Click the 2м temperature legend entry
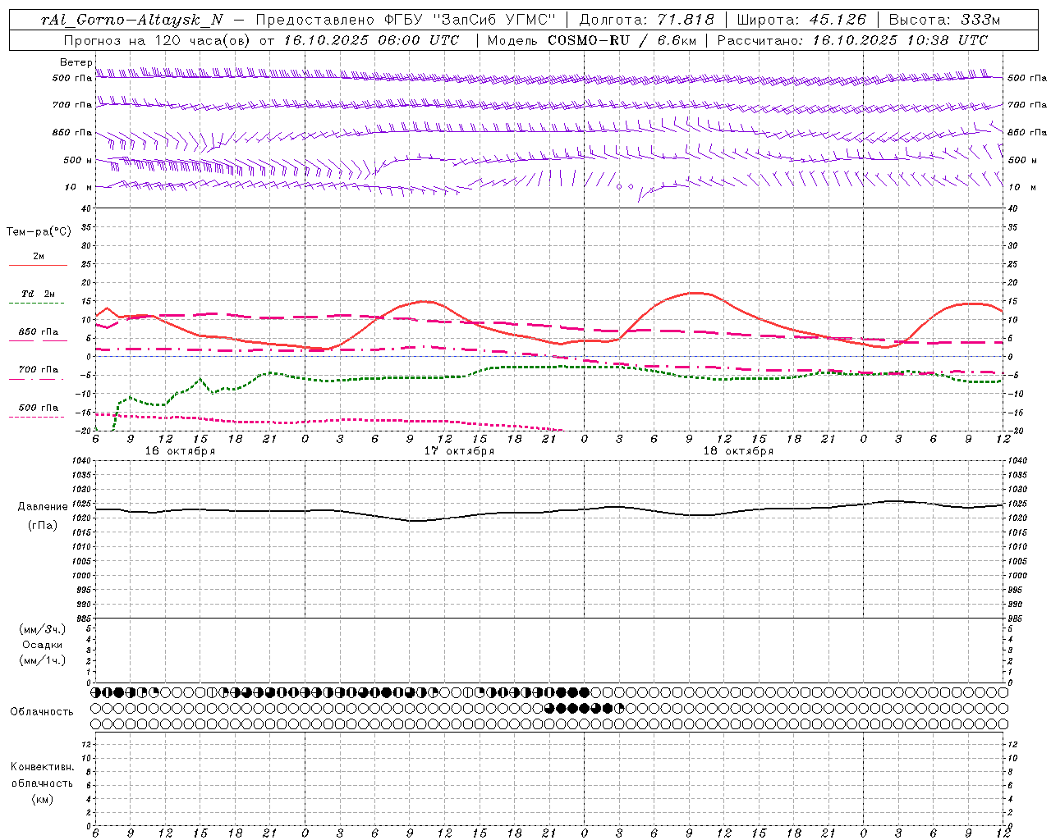1051x840 pixels. click(x=38, y=257)
